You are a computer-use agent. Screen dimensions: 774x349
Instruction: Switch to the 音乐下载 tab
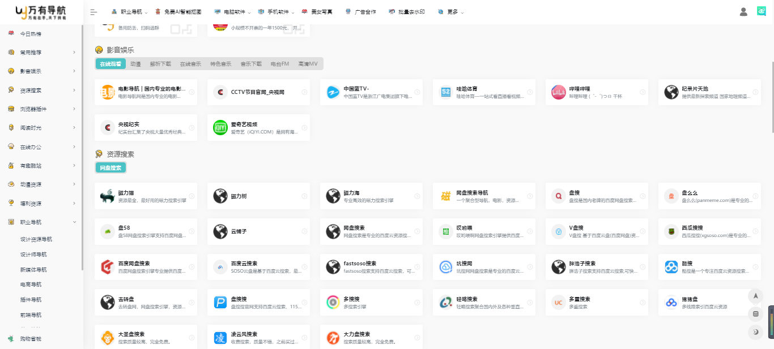(x=251, y=64)
